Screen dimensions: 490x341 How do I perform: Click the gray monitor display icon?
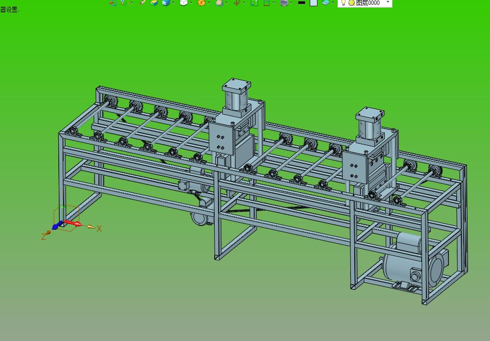click(284, 2)
